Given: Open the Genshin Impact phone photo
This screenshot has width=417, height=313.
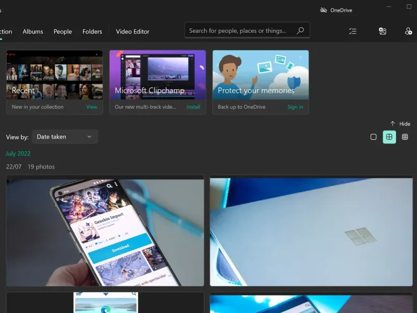Looking at the screenshot, I should pos(105,231).
